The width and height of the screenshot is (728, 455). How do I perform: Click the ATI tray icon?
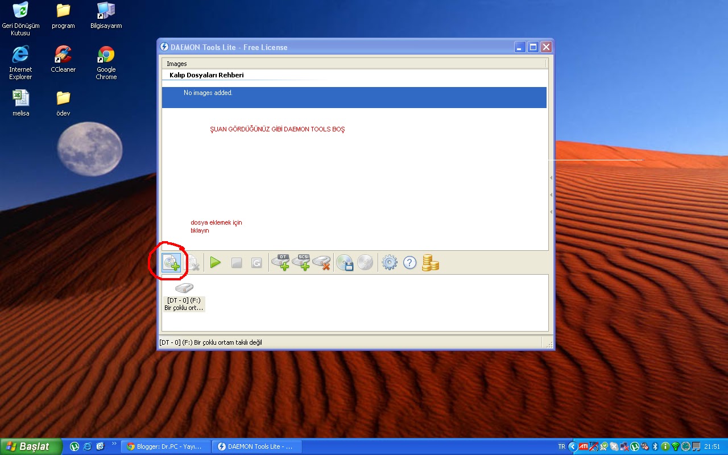(584, 446)
